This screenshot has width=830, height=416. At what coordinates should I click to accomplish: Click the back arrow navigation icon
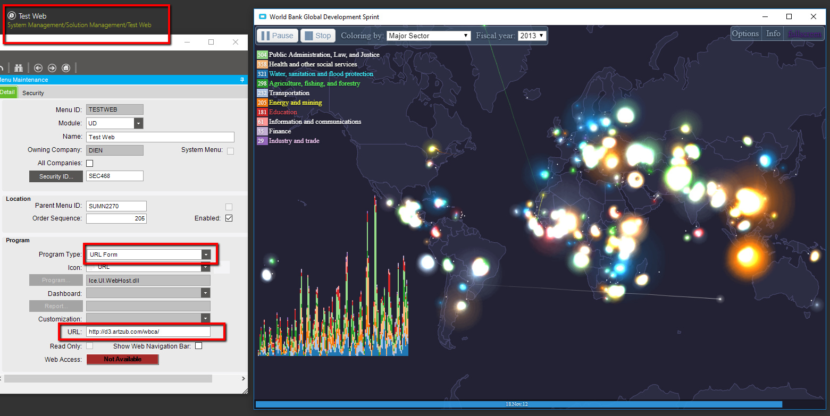tap(38, 68)
